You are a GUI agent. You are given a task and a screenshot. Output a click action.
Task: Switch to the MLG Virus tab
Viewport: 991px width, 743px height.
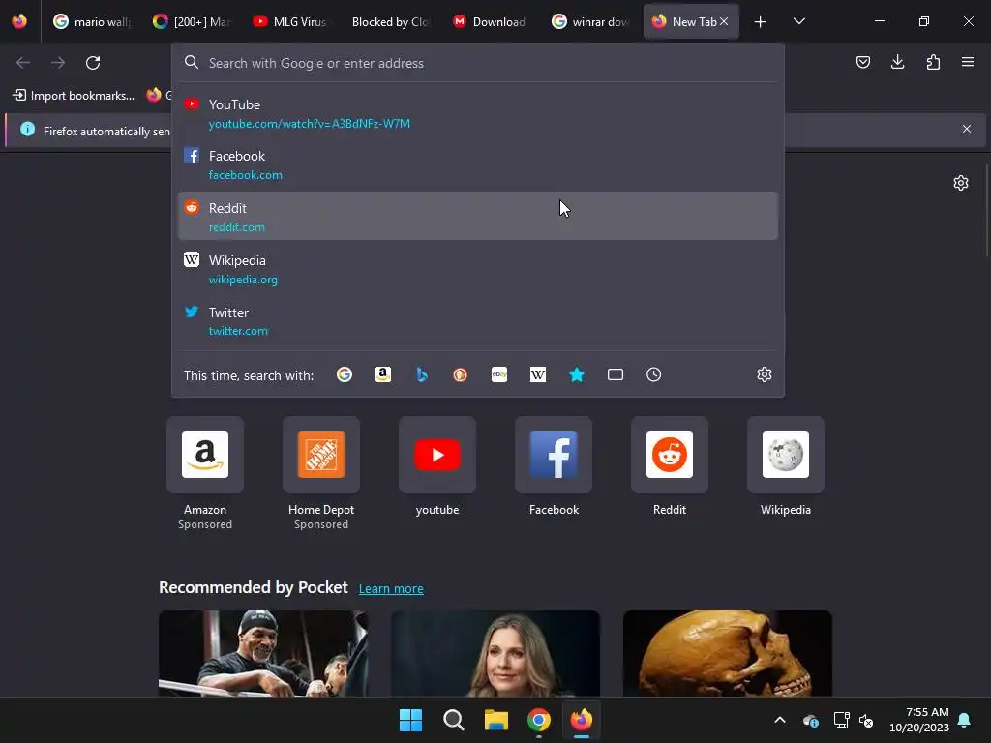pos(289,21)
